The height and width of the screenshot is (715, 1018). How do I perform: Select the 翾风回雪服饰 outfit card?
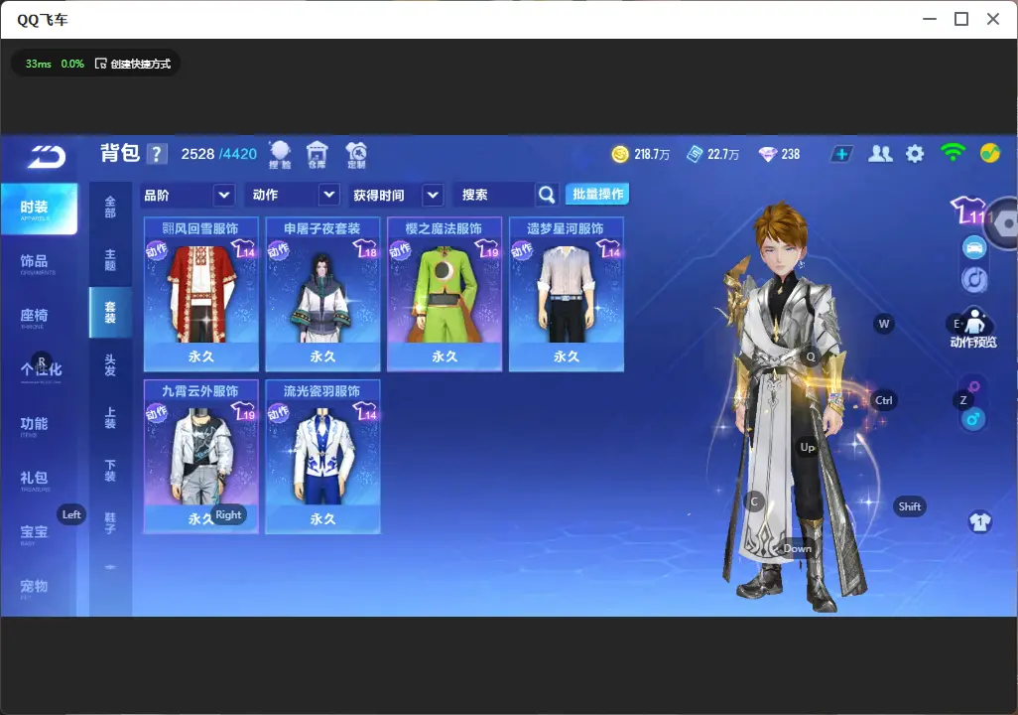pyautogui.click(x=201, y=294)
